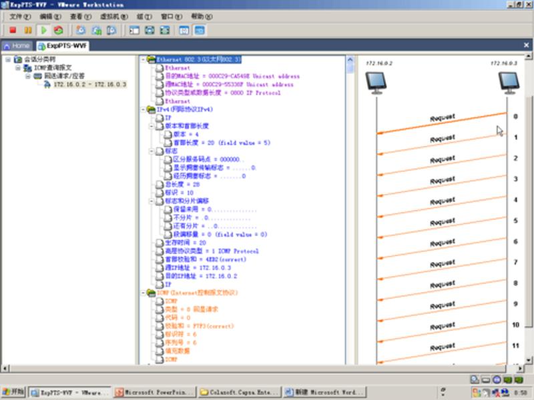Click the green Power On play icon
Image resolution: width=534 pixels, height=400 pixels.
coord(43,30)
